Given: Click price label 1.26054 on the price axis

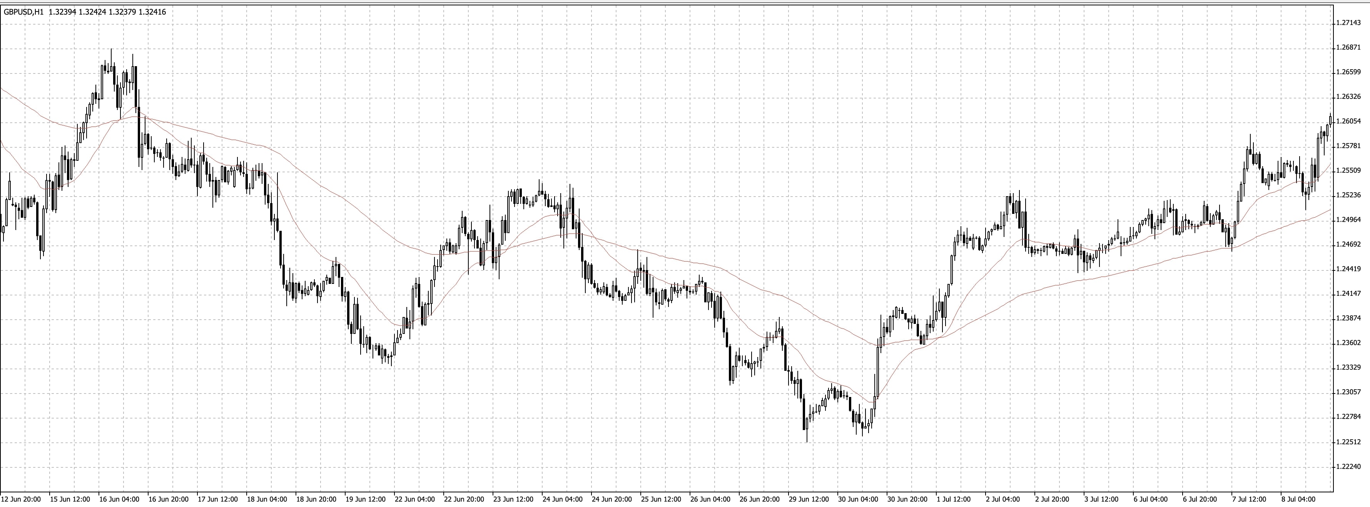Looking at the screenshot, I should [1349, 121].
